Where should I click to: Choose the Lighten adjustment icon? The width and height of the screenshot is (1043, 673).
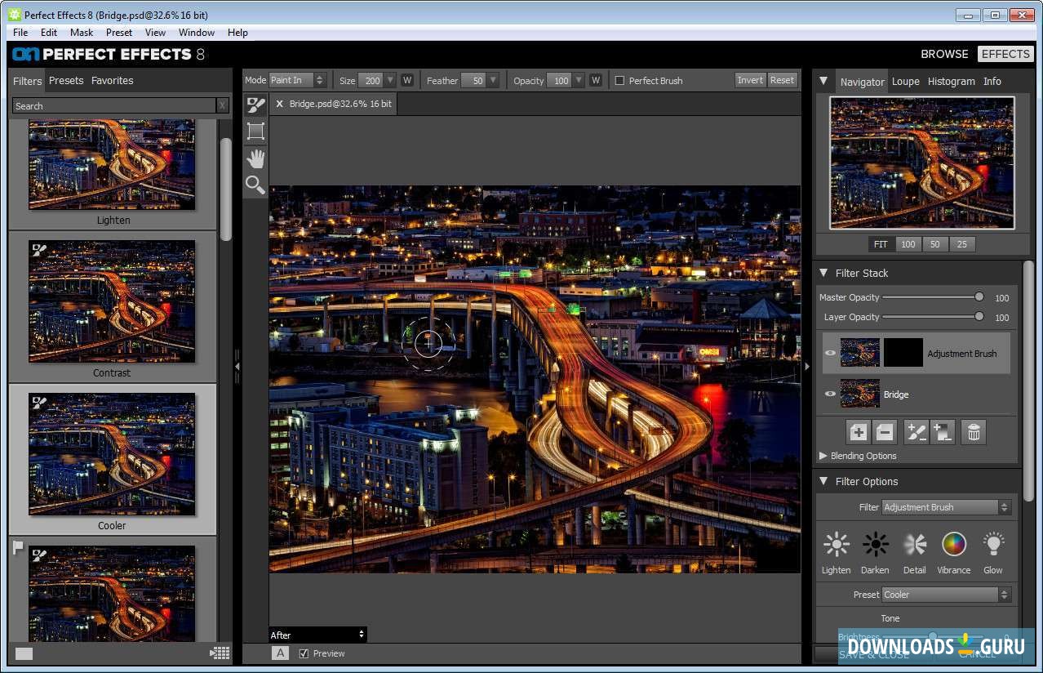[x=836, y=545]
